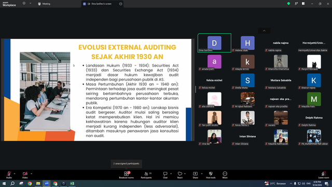Click Zoom app icon in taskbar
Image resolution: width=332 pixels, height=187 pixels.
click(x=47, y=183)
